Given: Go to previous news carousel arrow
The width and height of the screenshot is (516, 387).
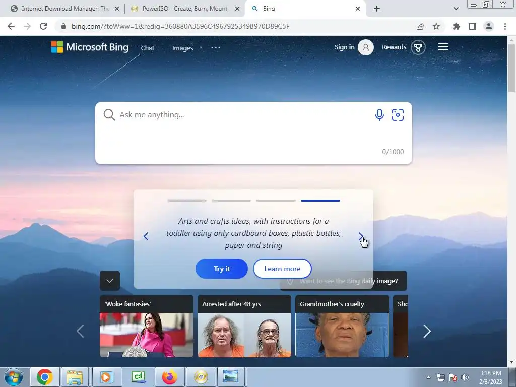Looking at the screenshot, I should (x=80, y=331).
